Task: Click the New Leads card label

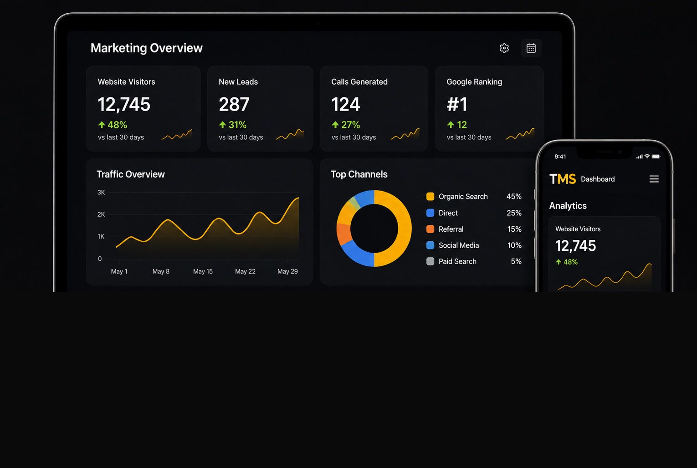Action: (x=238, y=82)
